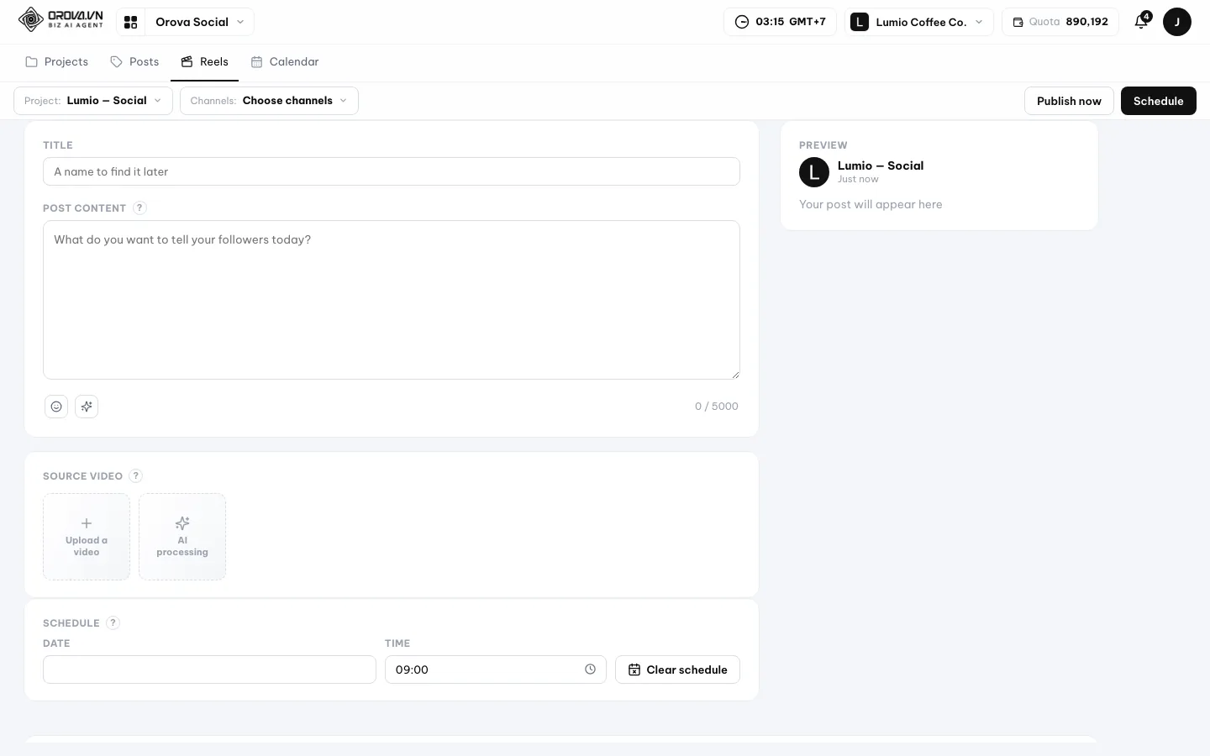
Task: Open the time picker clock icon
Action: click(591, 669)
